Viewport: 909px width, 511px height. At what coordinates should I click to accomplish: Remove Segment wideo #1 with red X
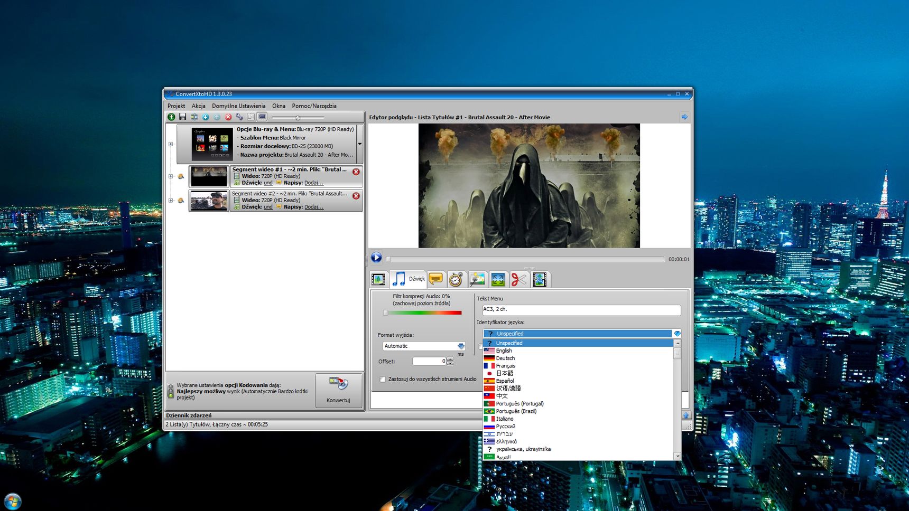(x=356, y=172)
